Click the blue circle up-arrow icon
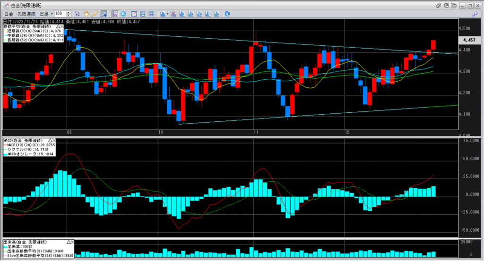484x261 pixels. tap(123, 14)
